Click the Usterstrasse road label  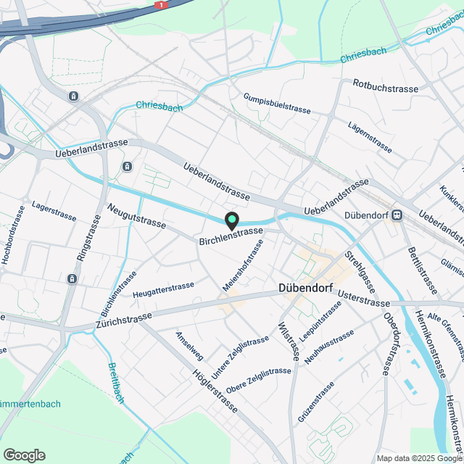click(x=364, y=299)
